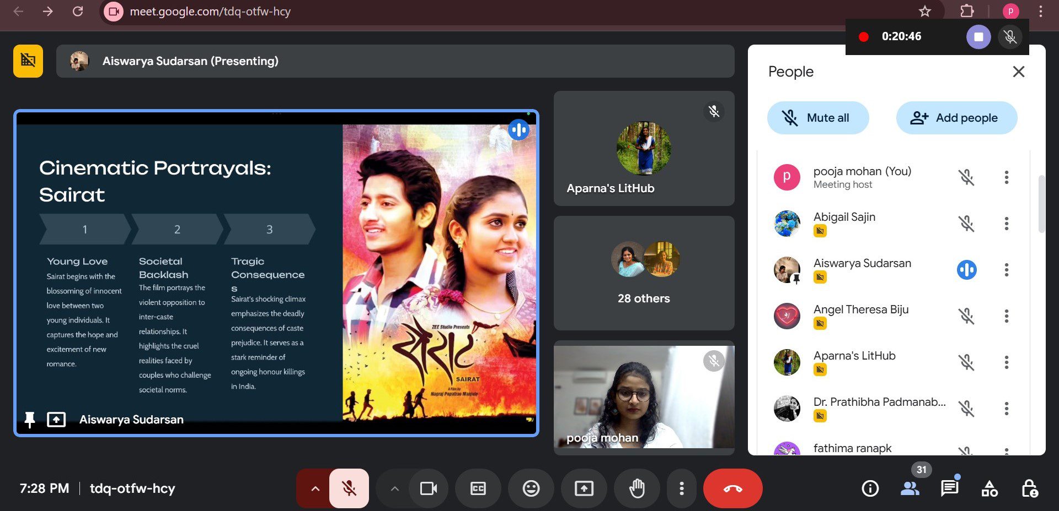Open the activities shapes icon
This screenshot has width=1059, height=511.
click(x=990, y=488)
